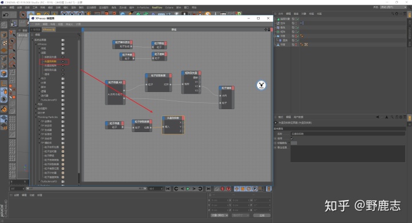Click the animation dot beside 标题颜色
This screenshot has width=412, height=223.
(x=275, y=143)
